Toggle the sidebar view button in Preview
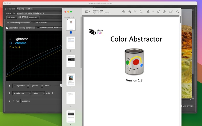 point(87,12)
